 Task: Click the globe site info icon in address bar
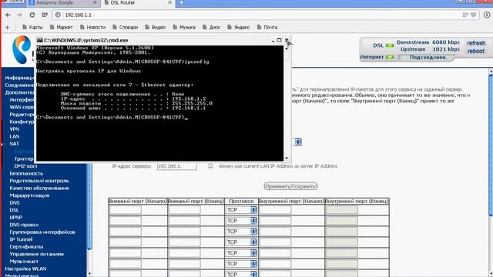click(58, 15)
